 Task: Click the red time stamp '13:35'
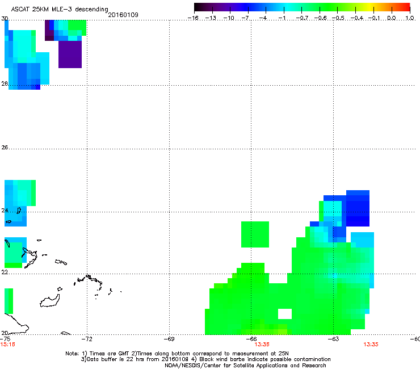[x=371, y=345]
